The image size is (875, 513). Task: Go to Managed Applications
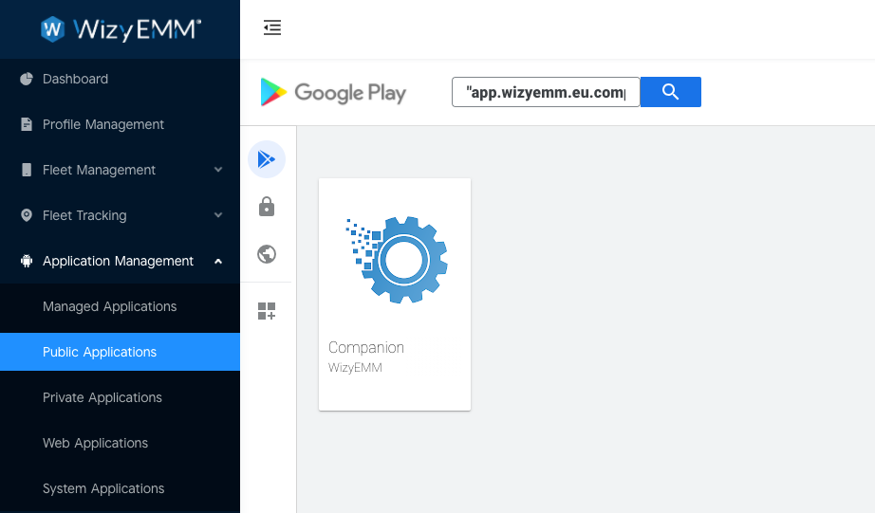tap(120, 306)
